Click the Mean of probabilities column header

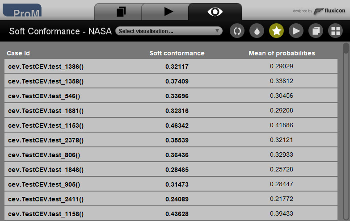(282, 53)
